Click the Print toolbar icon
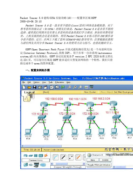133x189 pixels. click(40, 87)
